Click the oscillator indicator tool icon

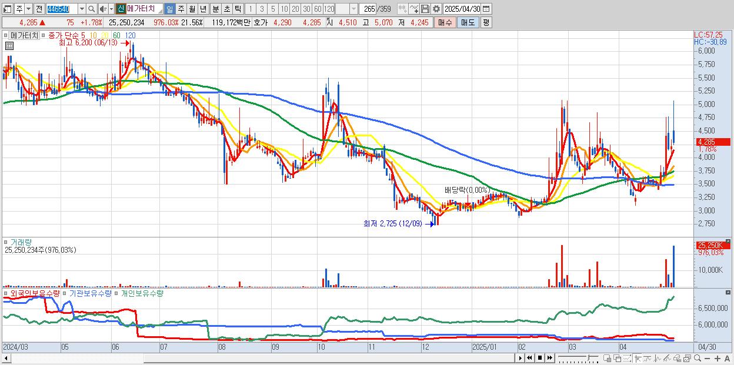click(658, 358)
